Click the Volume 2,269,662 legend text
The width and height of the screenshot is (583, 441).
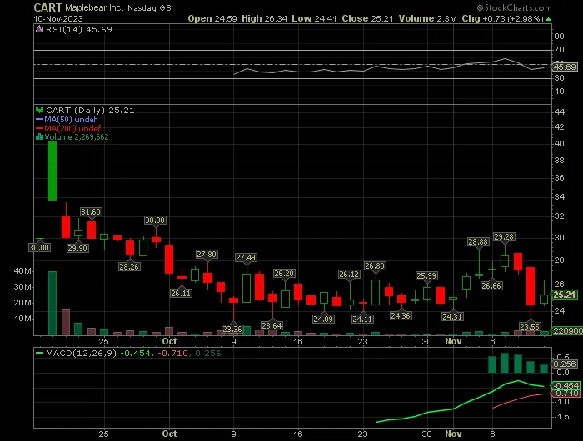77,137
